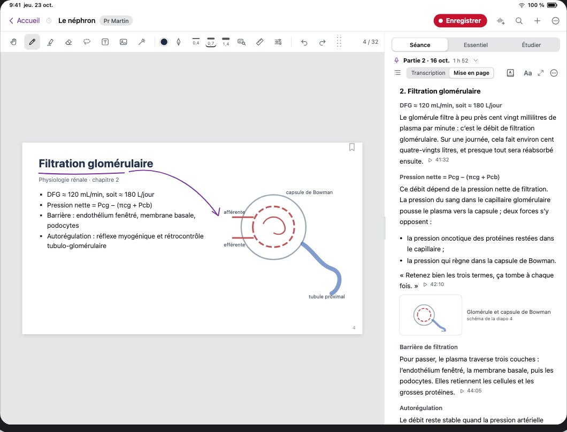This screenshot has width=567, height=432.
Task: Open the tool settings sliders
Action: [x=278, y=42]
